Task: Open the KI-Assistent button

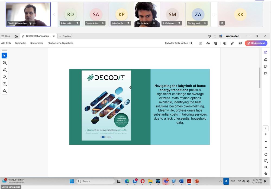Action: (256, 43)
